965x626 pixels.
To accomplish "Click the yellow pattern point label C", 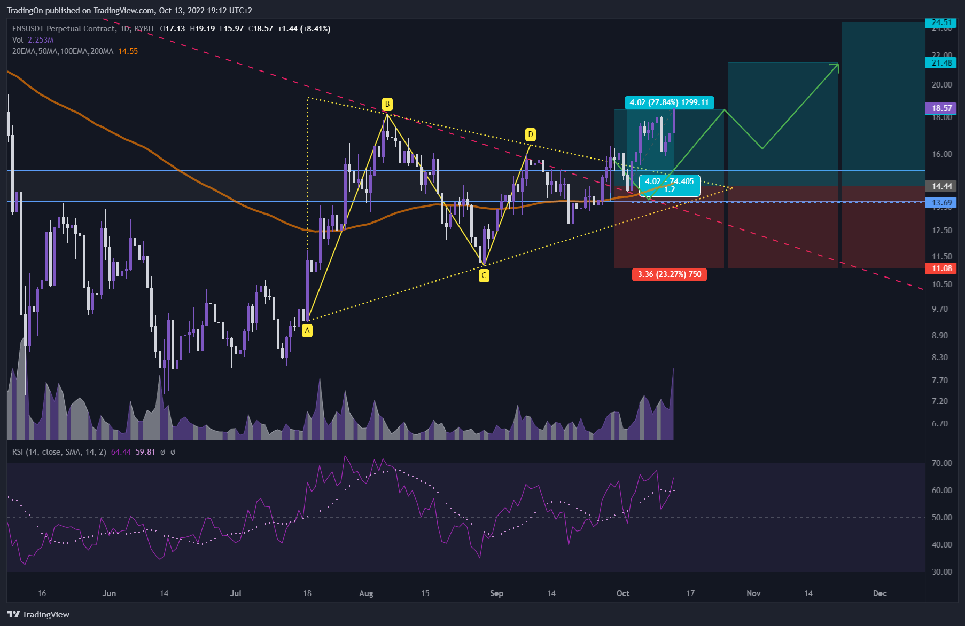I will (484, 275).
